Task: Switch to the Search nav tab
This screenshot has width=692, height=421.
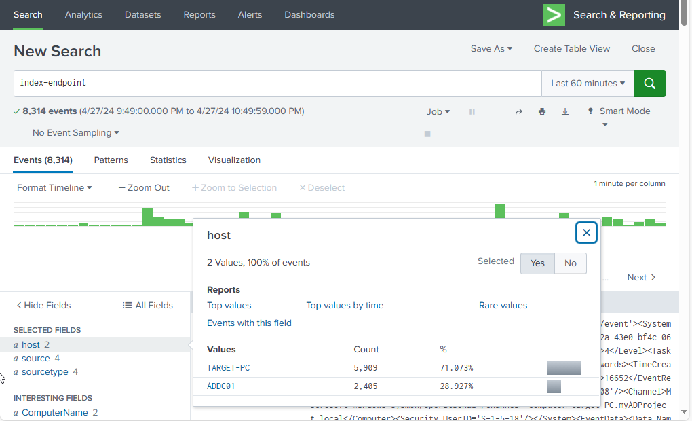Action: point(28,14)
